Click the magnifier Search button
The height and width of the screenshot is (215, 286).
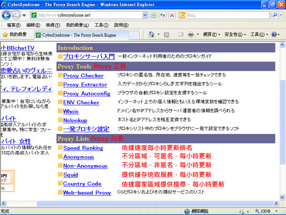(x=275, y=15)
